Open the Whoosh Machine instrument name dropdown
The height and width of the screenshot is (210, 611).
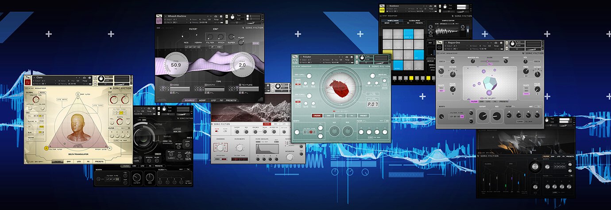pyautogui.click(x=177, y=16)
